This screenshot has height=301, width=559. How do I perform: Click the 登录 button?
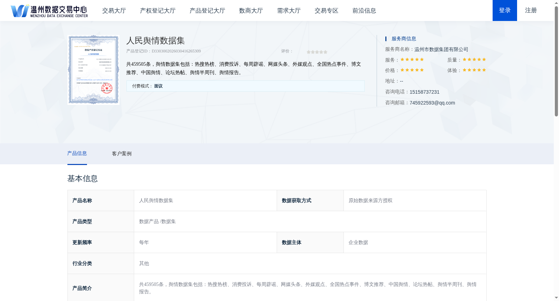pos(505,10)
